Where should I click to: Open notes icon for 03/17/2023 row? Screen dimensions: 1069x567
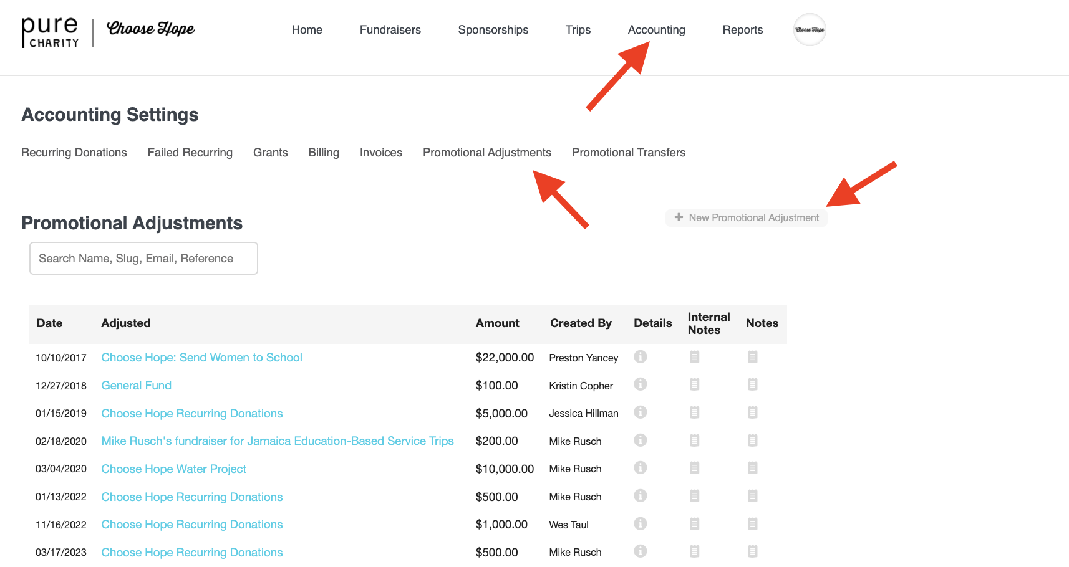752,551
